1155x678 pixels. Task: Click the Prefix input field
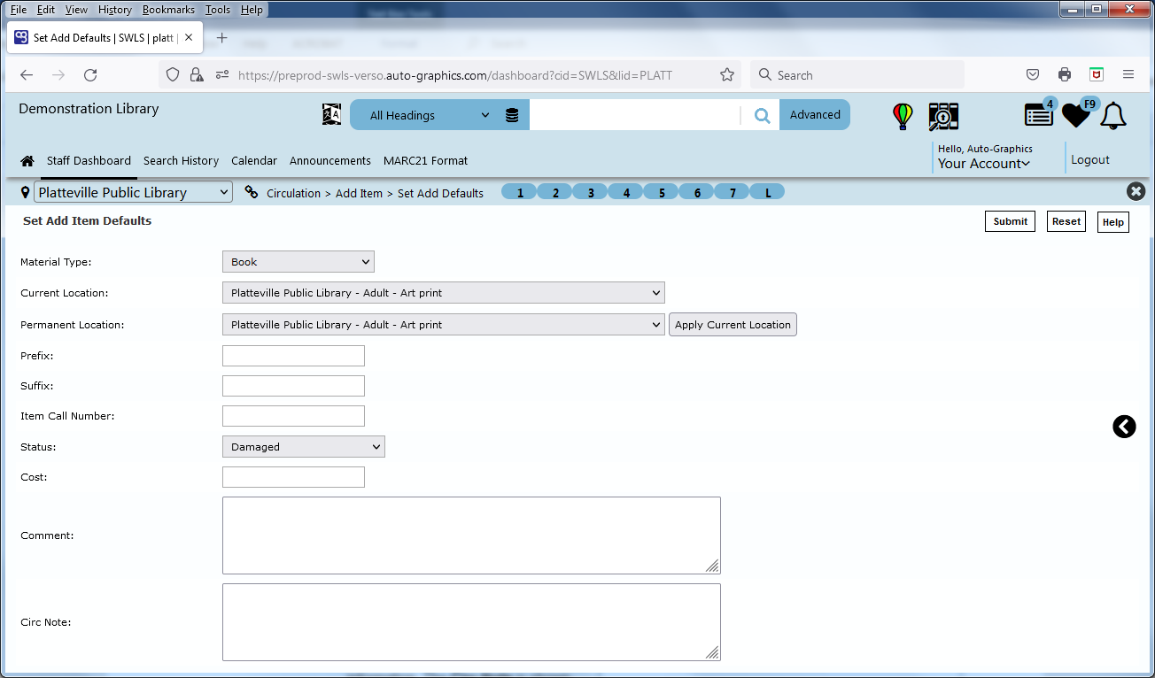293,356
